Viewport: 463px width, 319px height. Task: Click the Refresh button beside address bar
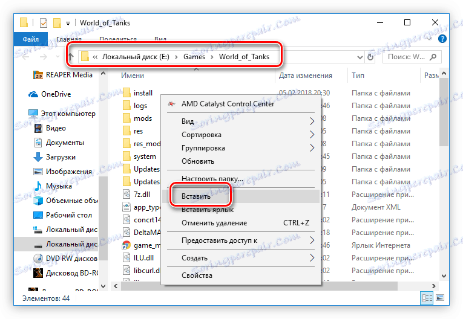370,57
